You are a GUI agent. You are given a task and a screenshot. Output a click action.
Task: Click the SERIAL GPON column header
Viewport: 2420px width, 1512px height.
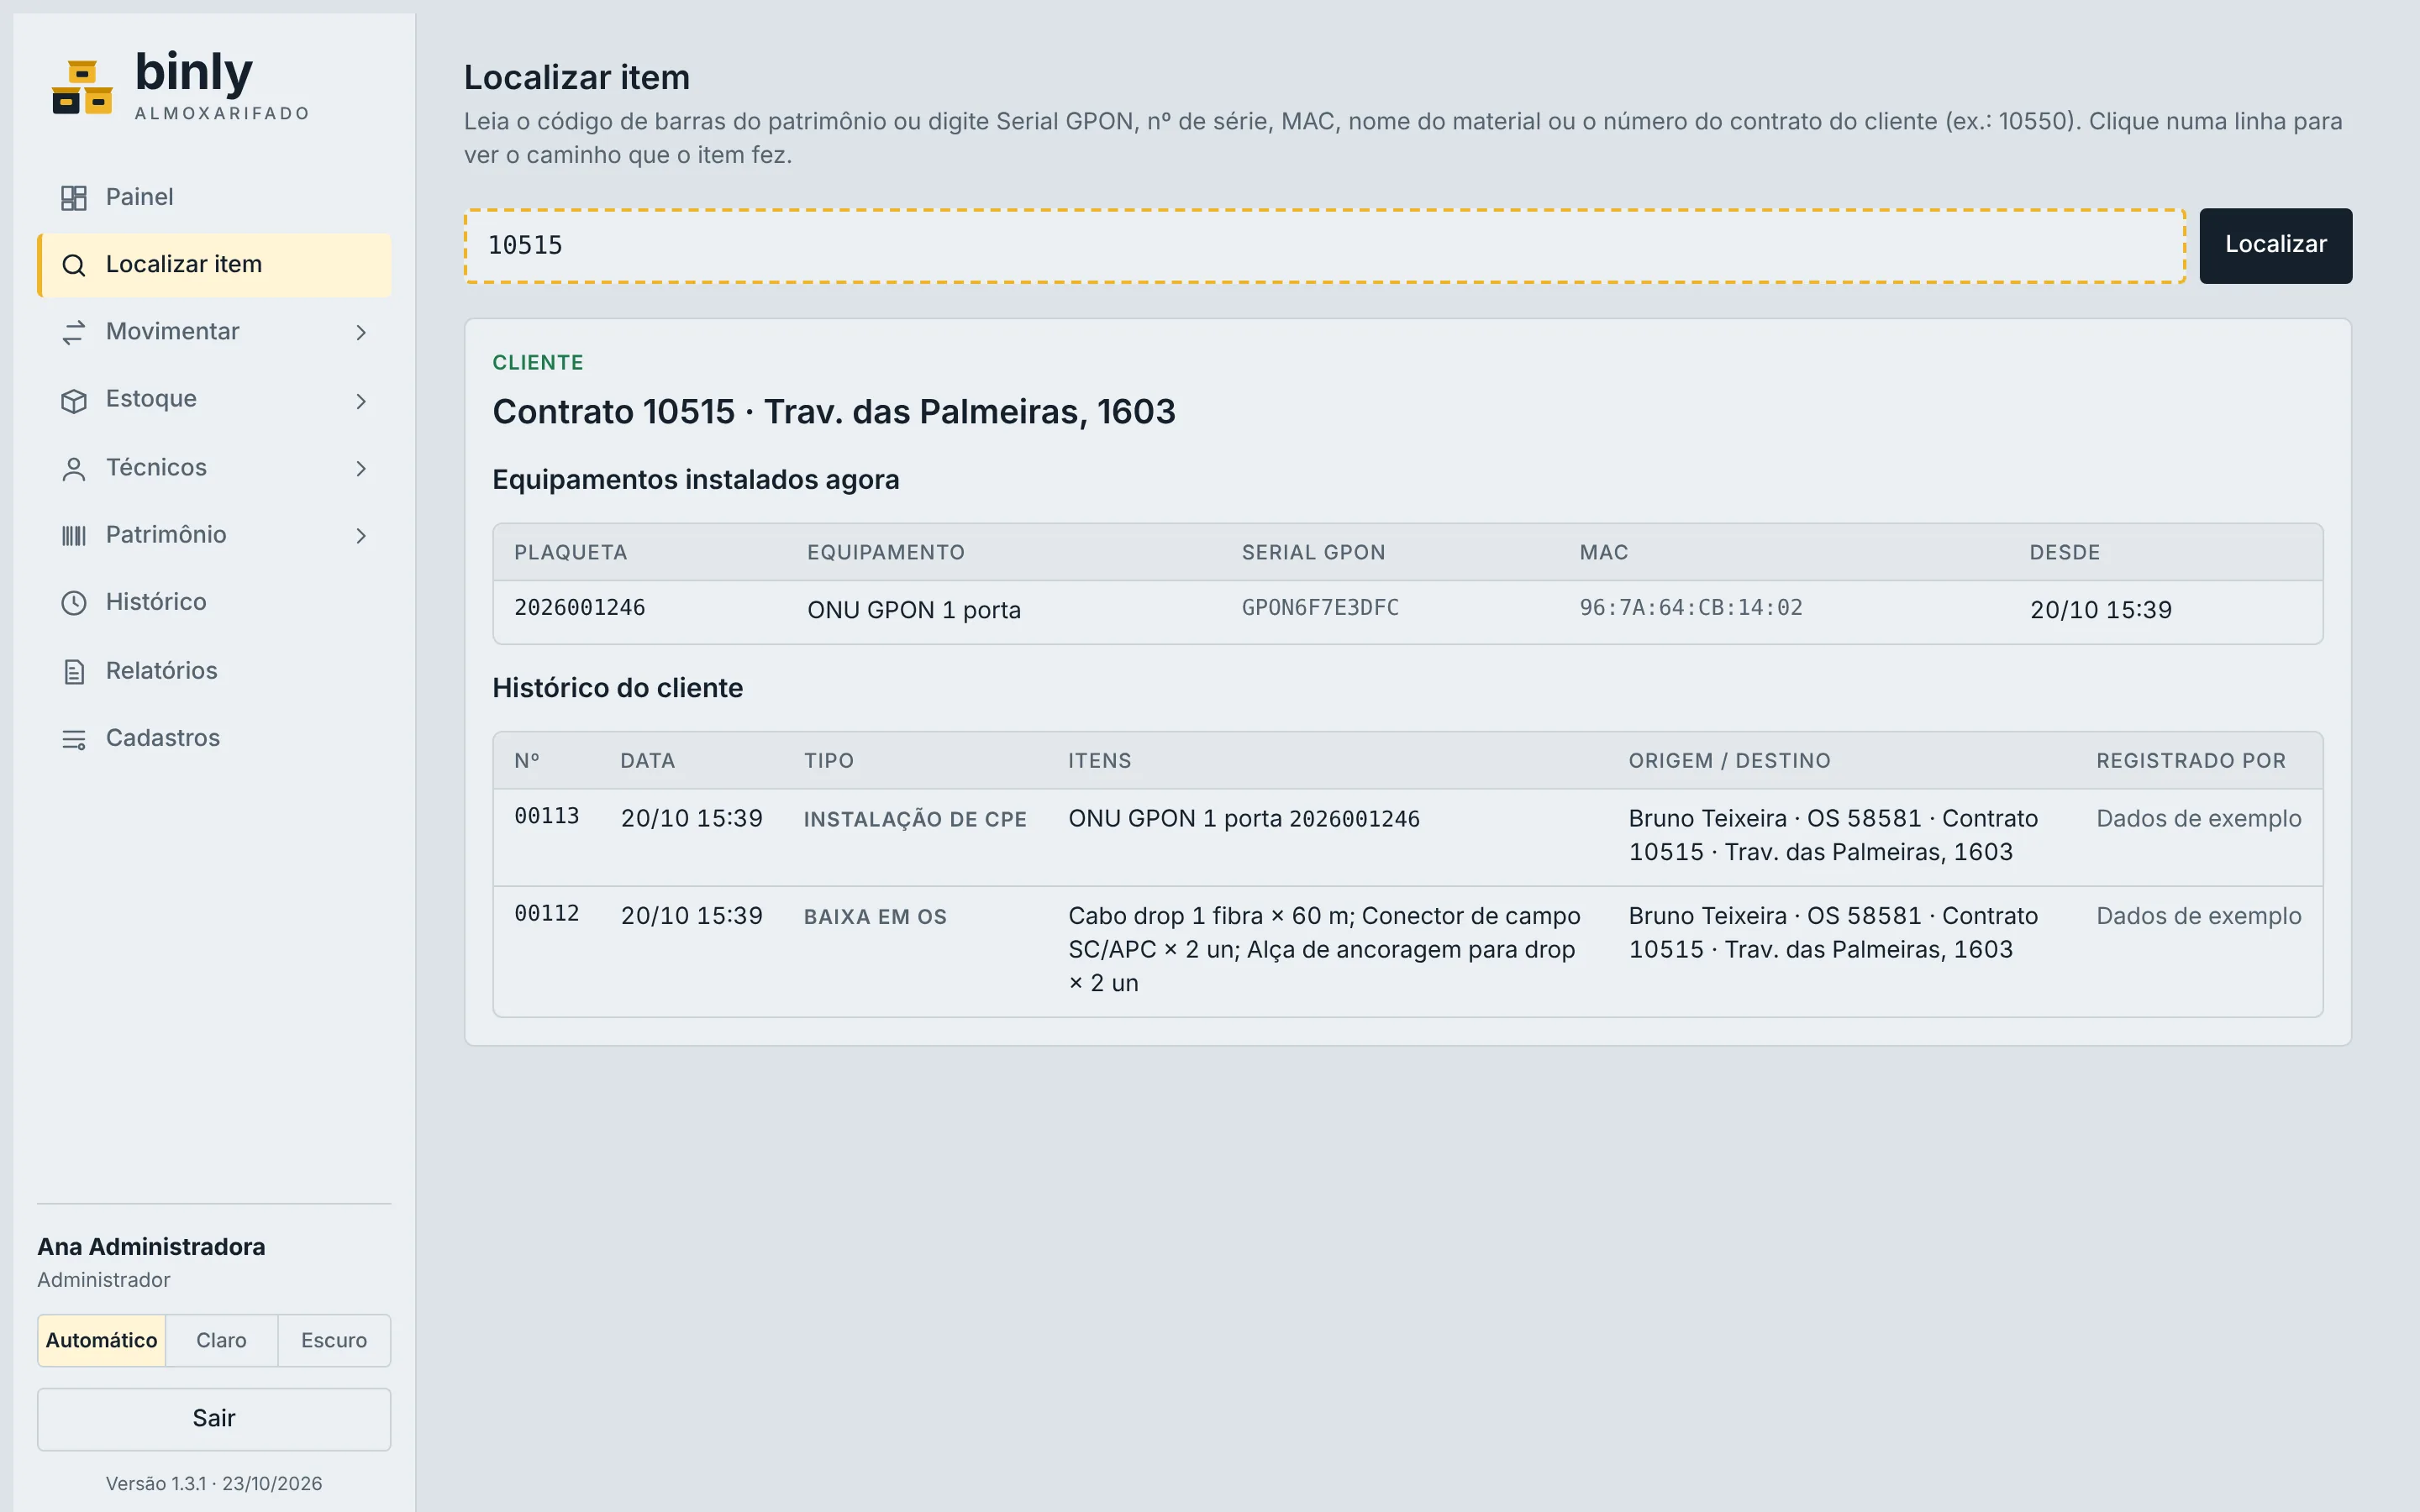pos(1313,552)
